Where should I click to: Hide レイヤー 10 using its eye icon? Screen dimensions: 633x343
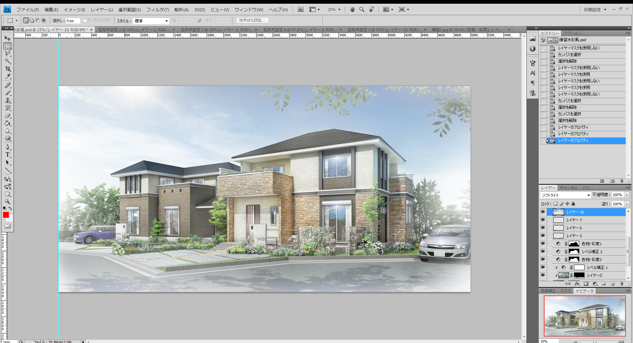[543, 212]
